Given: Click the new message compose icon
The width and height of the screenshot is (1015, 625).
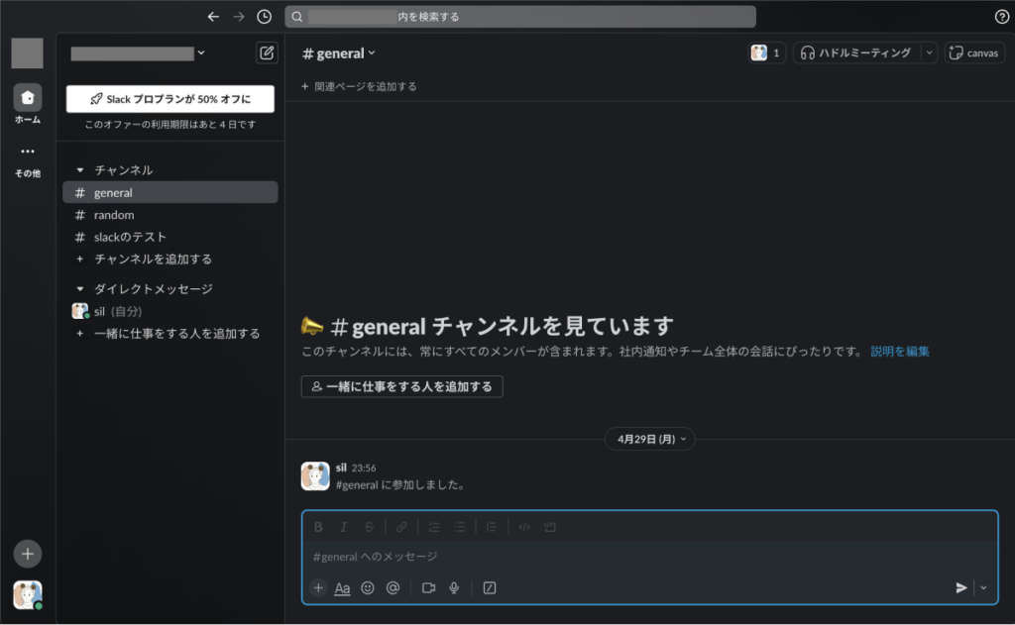Looking at the screenshot, I should 267,53.
